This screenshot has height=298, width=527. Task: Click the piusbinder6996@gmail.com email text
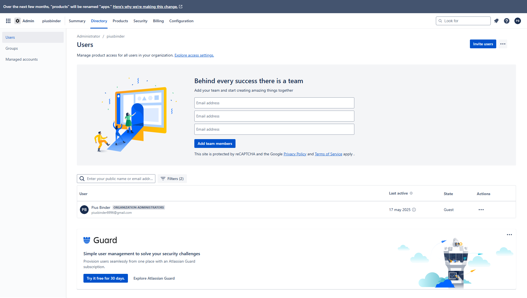(111, 213)
